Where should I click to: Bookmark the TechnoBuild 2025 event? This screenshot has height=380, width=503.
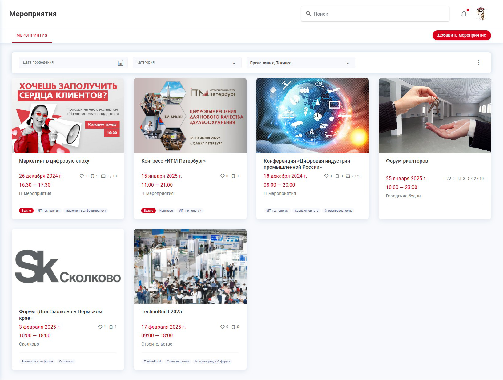[x=233, y=327]
